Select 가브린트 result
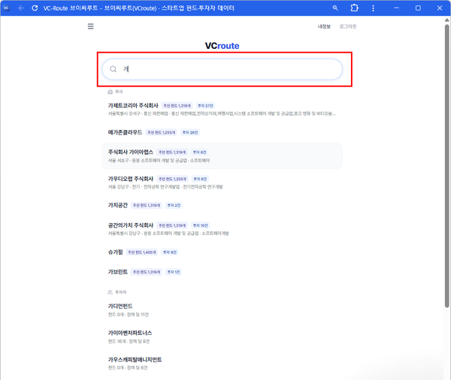451x380 pixels. tap(222, 272)
